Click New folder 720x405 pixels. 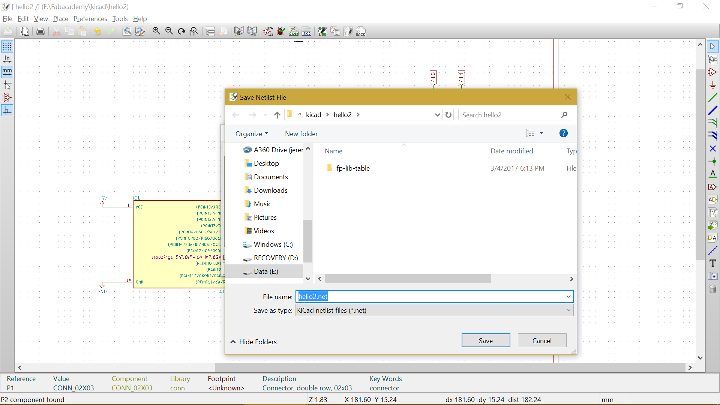[301, 134]
